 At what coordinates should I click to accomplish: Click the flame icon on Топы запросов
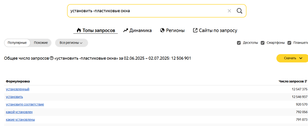tap(79, 30)
